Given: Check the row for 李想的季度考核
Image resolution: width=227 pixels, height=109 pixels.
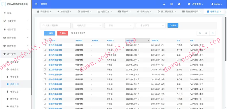Looking at the screenshot, I should click(x=45, y=94).
